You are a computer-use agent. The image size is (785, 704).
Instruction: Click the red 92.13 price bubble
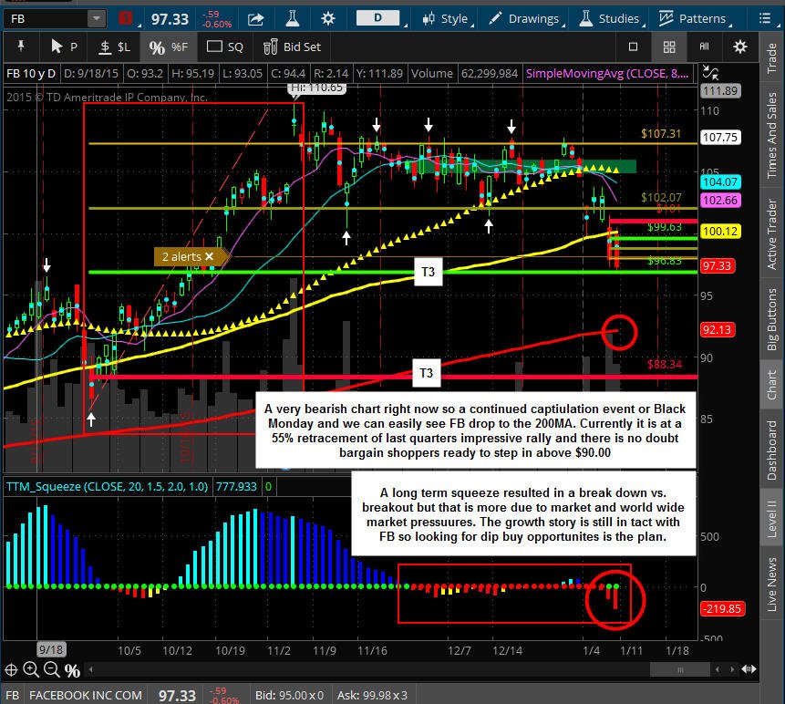718,330
